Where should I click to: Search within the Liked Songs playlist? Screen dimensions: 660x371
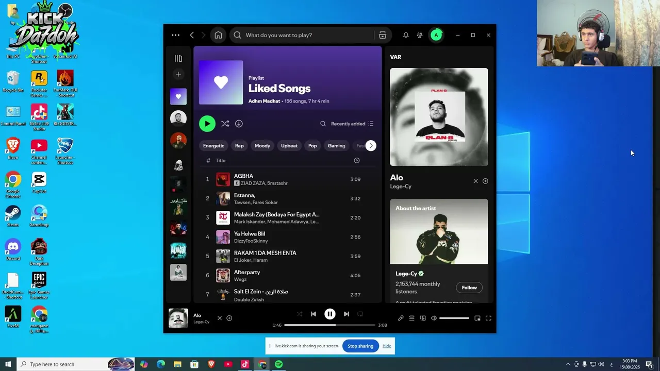[323, 124]
